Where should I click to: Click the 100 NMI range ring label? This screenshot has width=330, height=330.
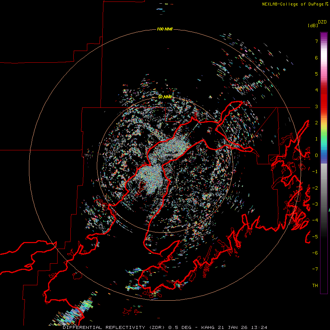point(165,29)
